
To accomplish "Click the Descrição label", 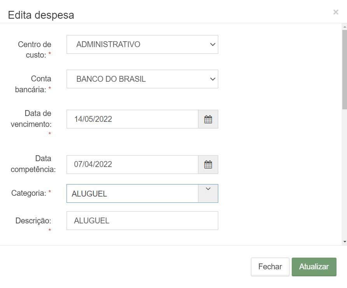I will pyautogui.click(x=33, y=225).
